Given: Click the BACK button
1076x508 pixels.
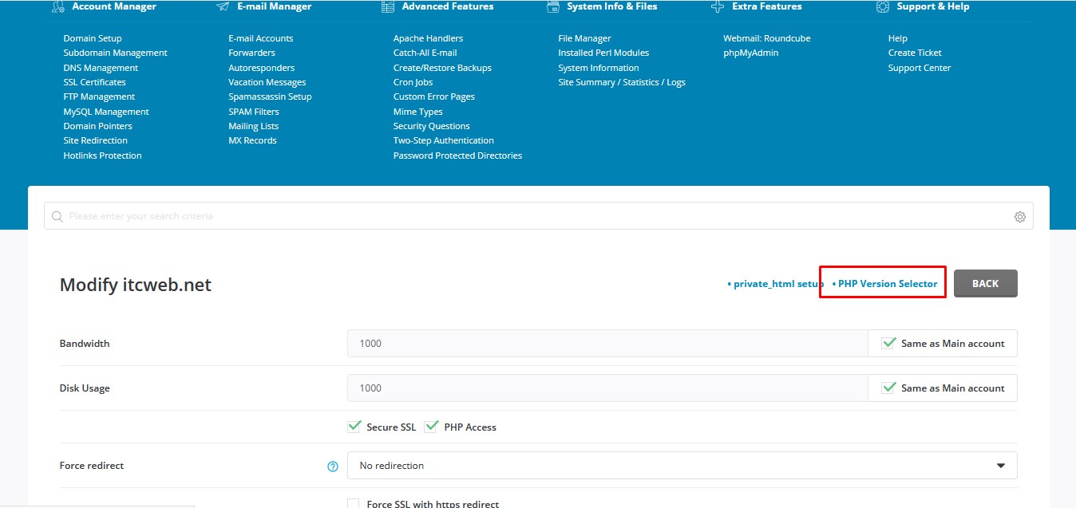Looking at the screenshot, I should click(x=985, y=283).
